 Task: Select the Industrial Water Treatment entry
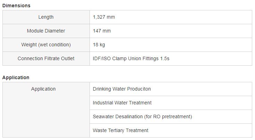tap(122, 103)
